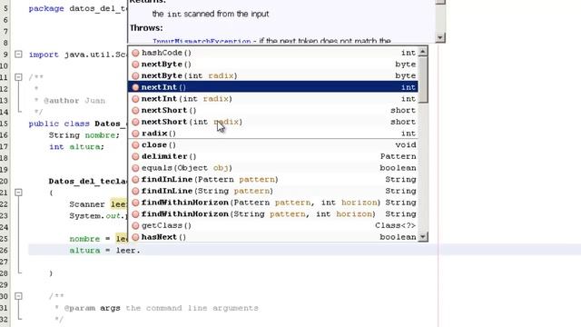This screenshot has height=327, width=581.
Task: Select close() void method
Action: (x=273, y=144)
